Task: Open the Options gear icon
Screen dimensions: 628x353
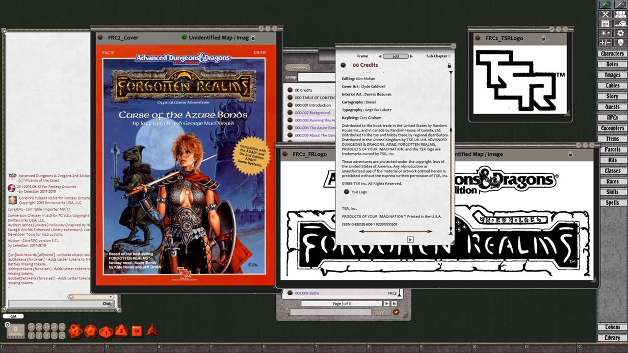Action: (x=621, y=33)
